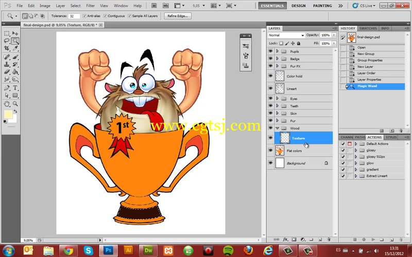This screenshot has height=257, width=412.
Task: Select the Eyedropper tool
Action: click(x=15, y=48)
